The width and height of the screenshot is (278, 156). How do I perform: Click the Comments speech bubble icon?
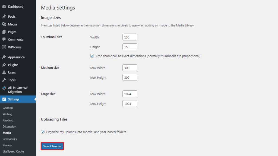[x=4, y=39]
